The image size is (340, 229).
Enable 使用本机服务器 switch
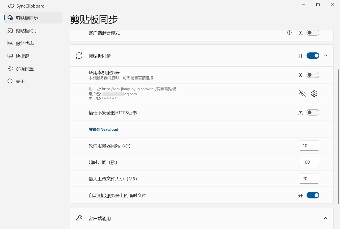313,75
